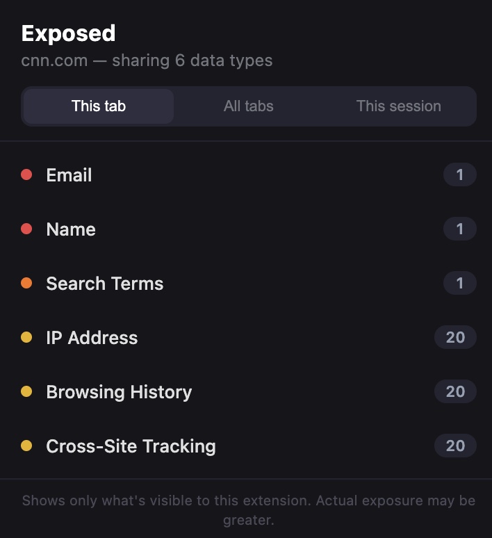
Task: Switch to the All tabs view
Action: [248, 106]
